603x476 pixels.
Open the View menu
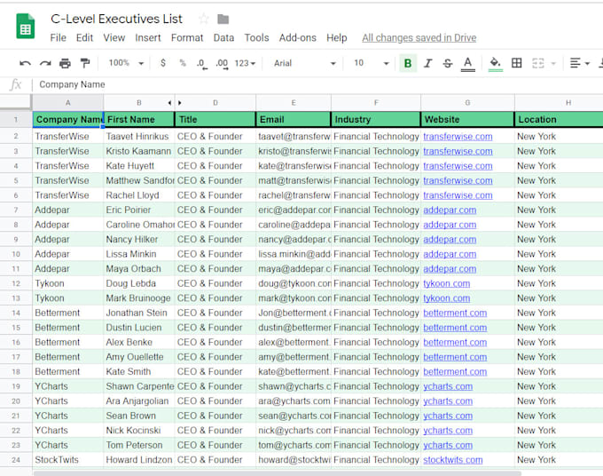[114, 37]
